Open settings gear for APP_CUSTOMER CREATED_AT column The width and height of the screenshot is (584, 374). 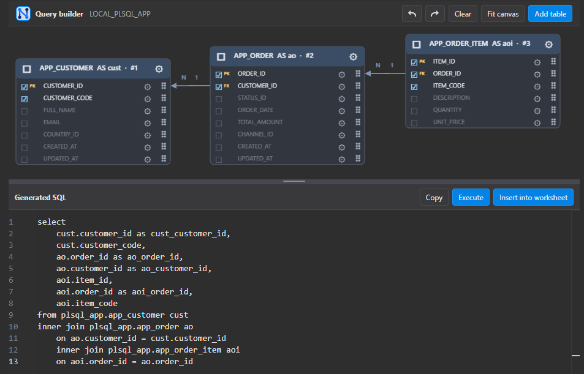[x=148, y=148]
